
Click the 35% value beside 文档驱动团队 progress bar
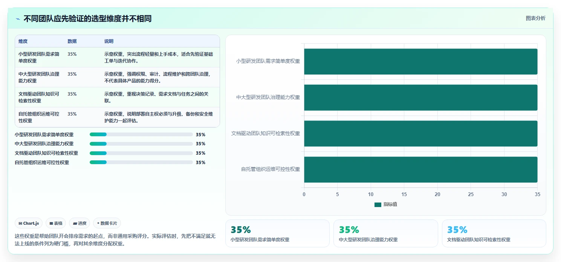point(200,153)
